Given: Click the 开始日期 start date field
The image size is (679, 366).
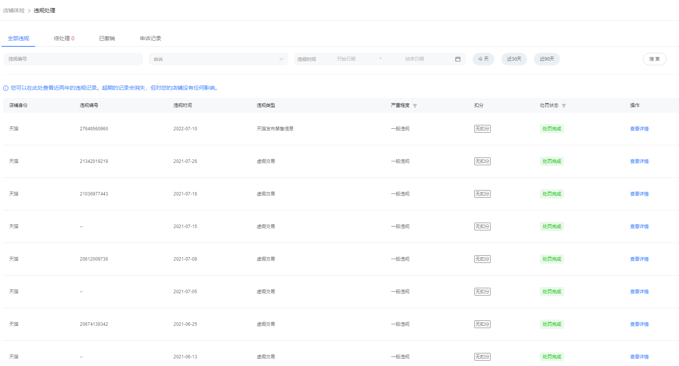Looking at the screenshot, I should point(346,59).
